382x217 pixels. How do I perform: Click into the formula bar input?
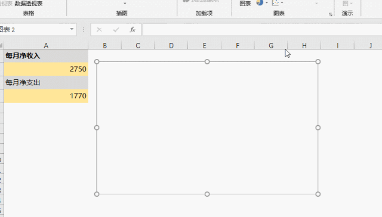pyautogui.click(x=262, y=30)
